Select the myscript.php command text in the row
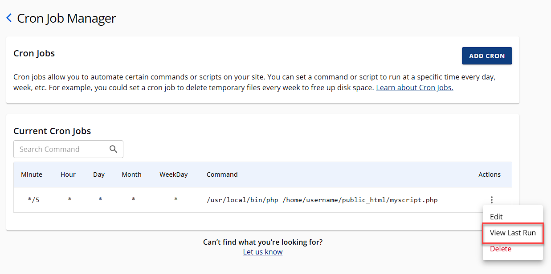The width and height of the screenshot is (551, 274). (x=322, y=200)
